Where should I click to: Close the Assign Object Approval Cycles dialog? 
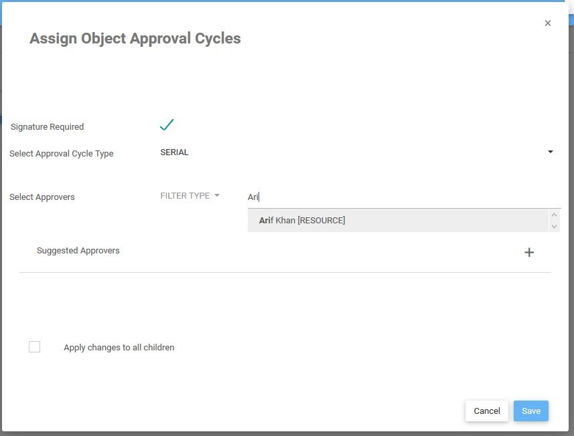(548, 23)
